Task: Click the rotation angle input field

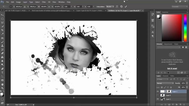Action: pos(67,6)
